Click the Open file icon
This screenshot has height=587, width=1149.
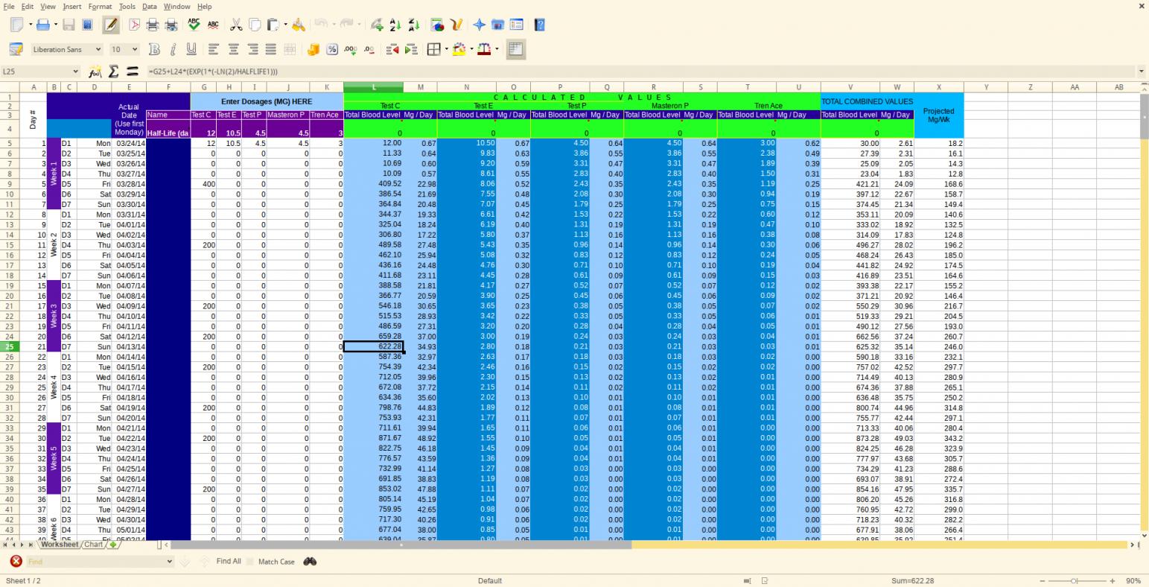42,25
